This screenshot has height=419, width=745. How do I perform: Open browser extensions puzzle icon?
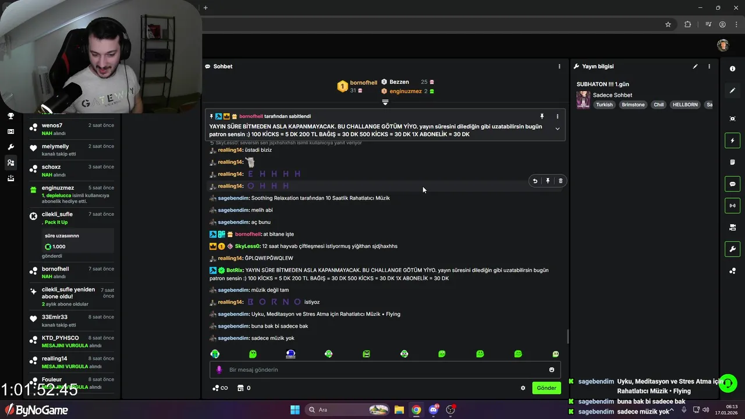click(x=688, y=24)
